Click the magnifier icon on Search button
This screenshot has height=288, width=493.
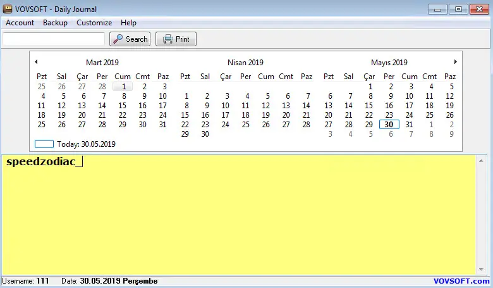[x=118, y=39]
